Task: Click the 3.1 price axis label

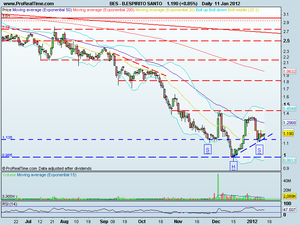Action: (286, 14)
